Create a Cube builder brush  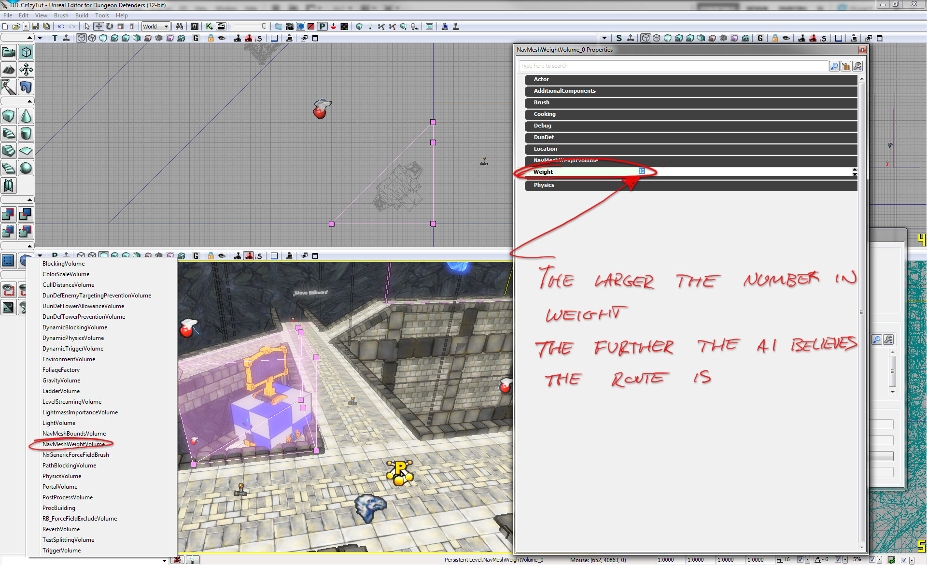[x=9, y=116]
